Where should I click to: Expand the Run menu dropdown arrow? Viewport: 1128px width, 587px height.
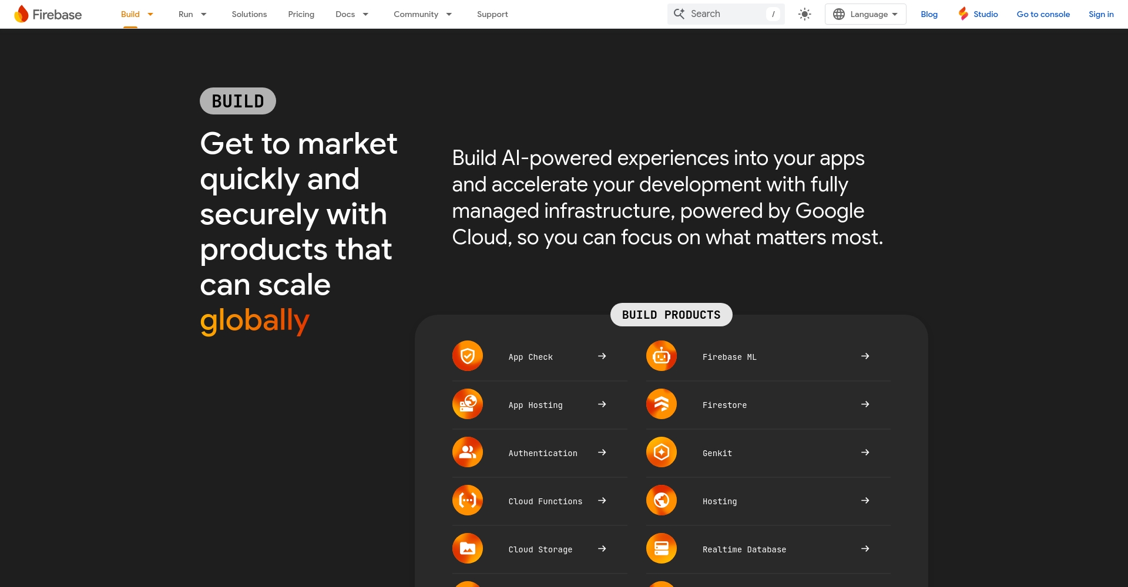pyautogui.click(x=204, y=14)
